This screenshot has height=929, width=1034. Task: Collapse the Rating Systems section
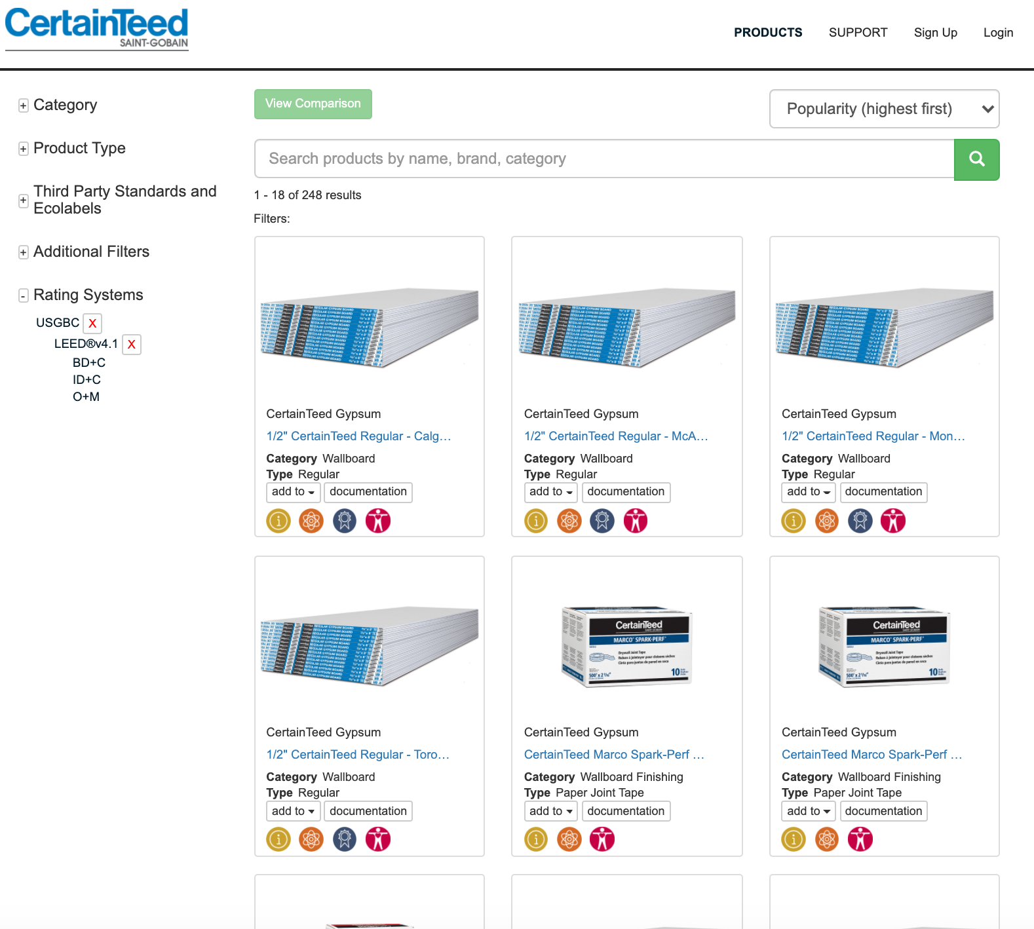pyautogui.click(x=24, y=295)
